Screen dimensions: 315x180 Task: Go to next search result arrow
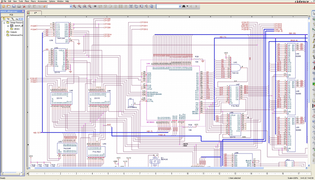[196, 6]
